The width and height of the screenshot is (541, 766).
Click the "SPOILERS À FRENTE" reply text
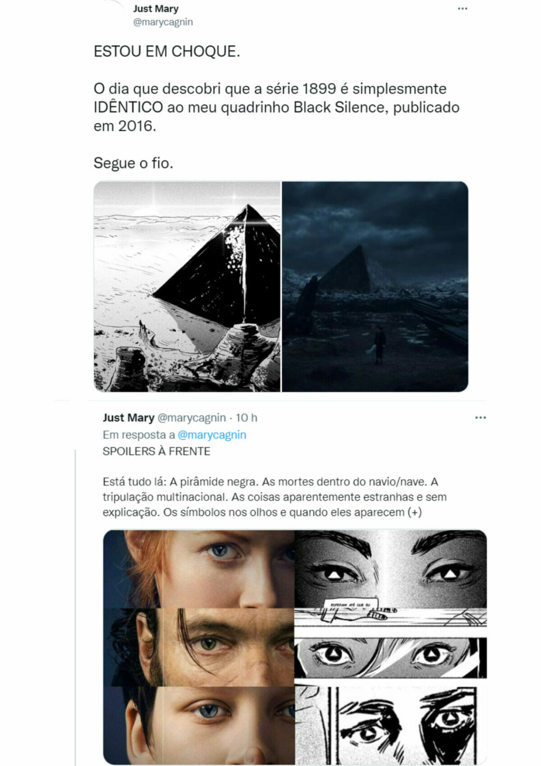pyautogui.click(x=156, y=451)
